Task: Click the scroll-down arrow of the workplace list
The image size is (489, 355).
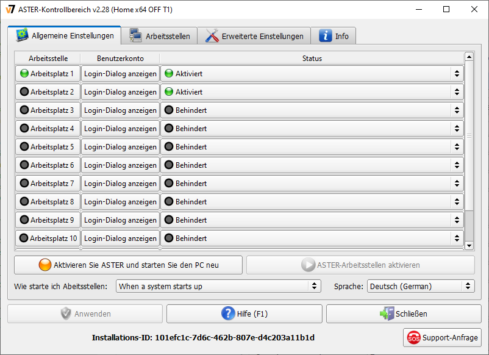Action: pyautogui.click(x=469, y=246)
